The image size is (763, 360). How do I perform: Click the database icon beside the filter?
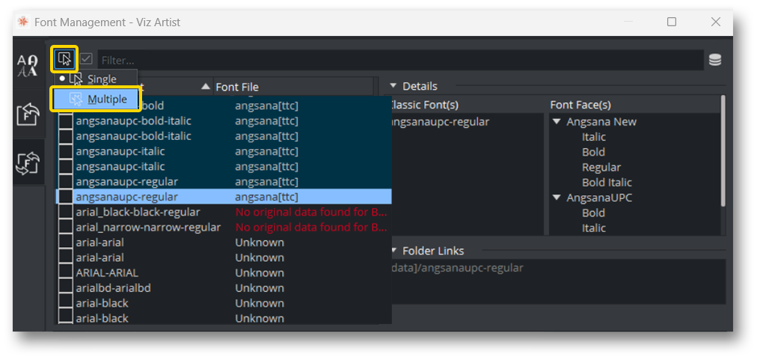(714, 60)
